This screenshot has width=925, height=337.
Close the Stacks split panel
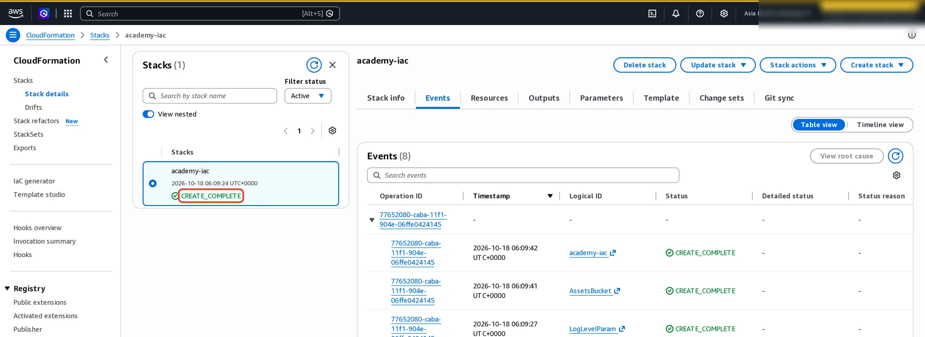click(x=332, y=65)
